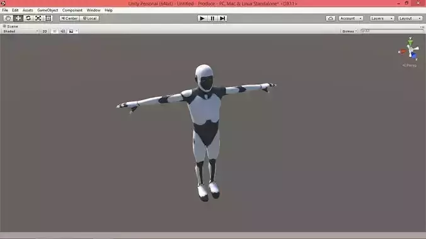Toggle Local handle rotation
Image resolution: width=426 pixels, height=239 pixels.
(89, 18)
